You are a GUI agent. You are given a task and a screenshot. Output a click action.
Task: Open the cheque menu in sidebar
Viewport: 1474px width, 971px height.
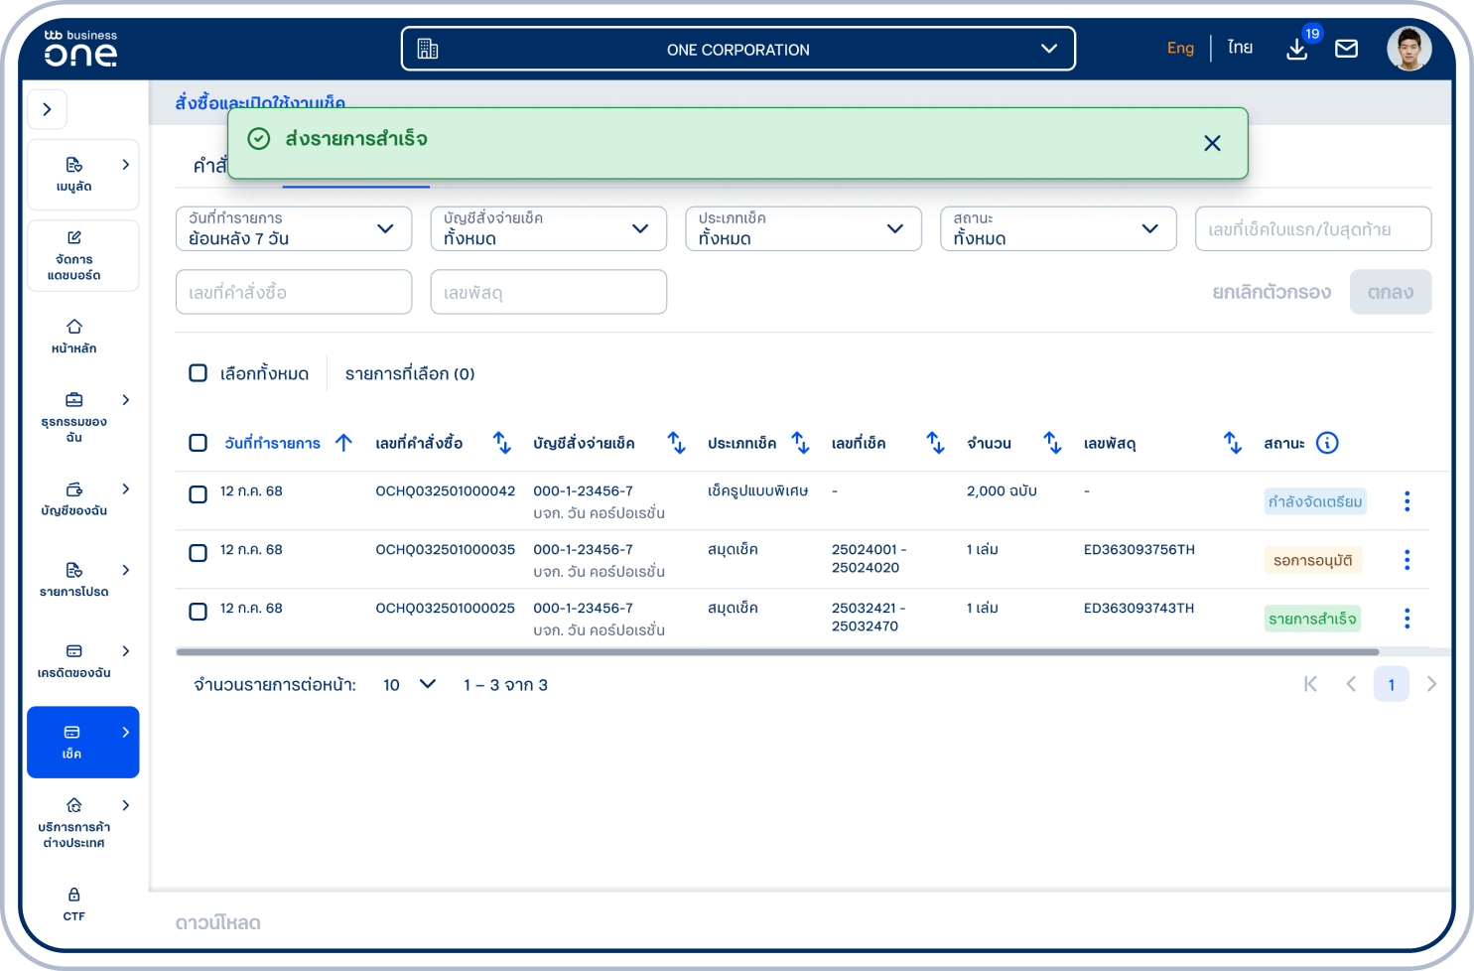point(82,742)
